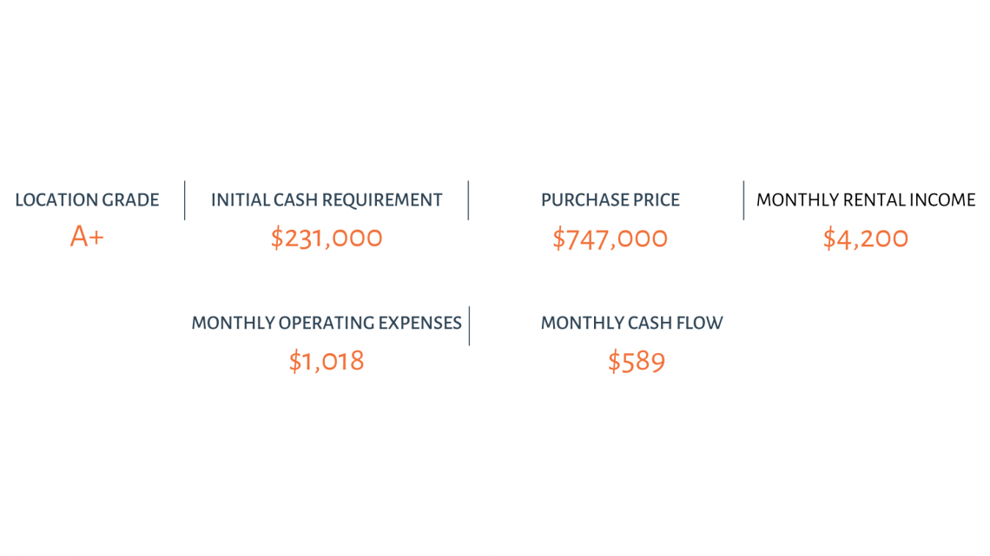Click the word EXPENSES in the heading
The height and width of the screenshot is (556, 990).
click(419, 323)
